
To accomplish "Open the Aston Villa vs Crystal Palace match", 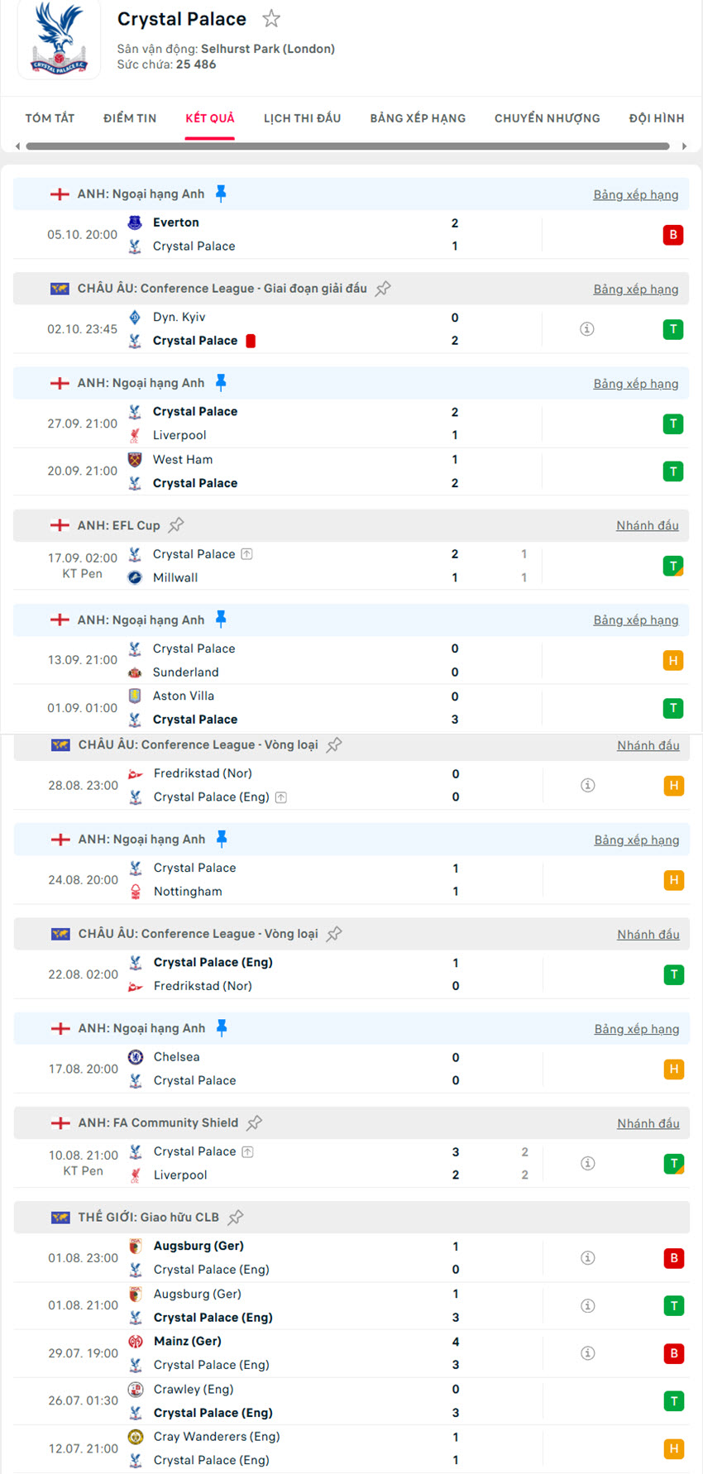I will (289, 708).
